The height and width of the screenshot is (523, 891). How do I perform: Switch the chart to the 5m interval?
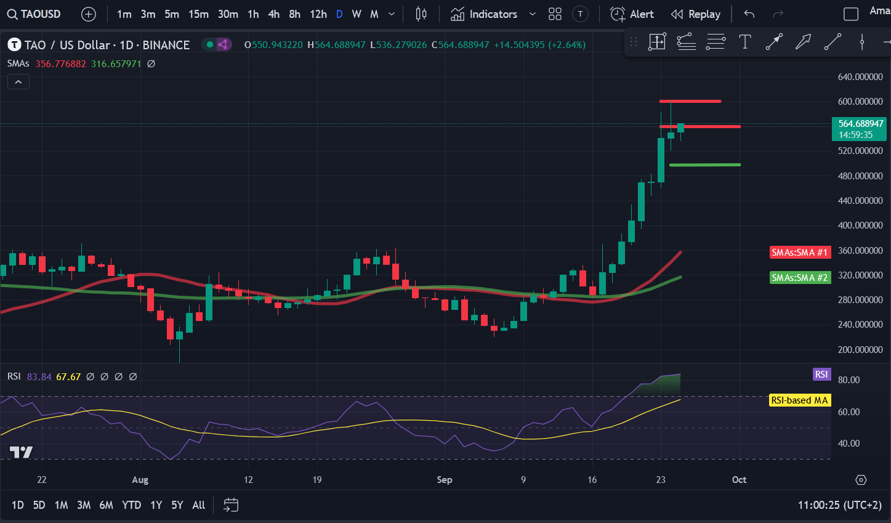coord(172,14)
